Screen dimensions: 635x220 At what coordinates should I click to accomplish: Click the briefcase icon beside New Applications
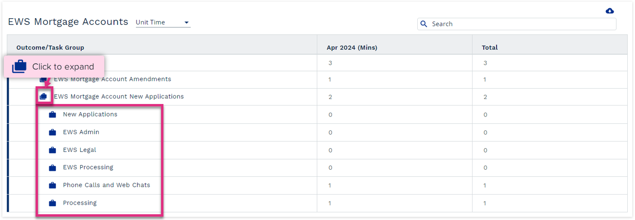tap(52, 115)
